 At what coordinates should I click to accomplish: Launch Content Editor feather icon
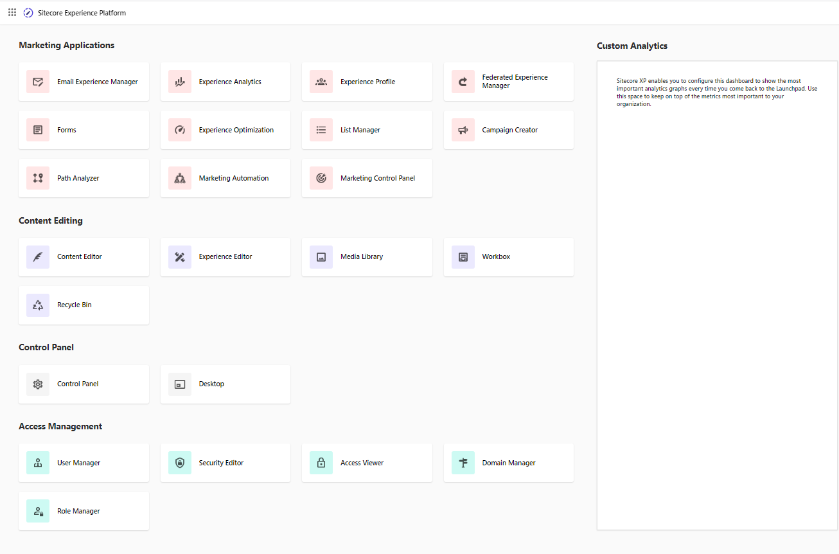38,257
